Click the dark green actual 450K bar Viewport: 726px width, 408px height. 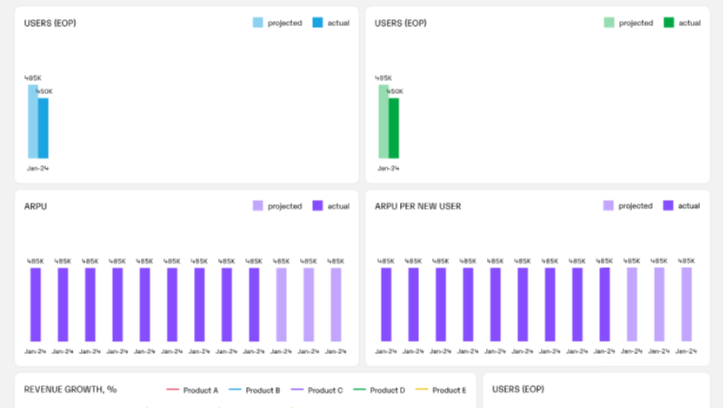[393, 128]
